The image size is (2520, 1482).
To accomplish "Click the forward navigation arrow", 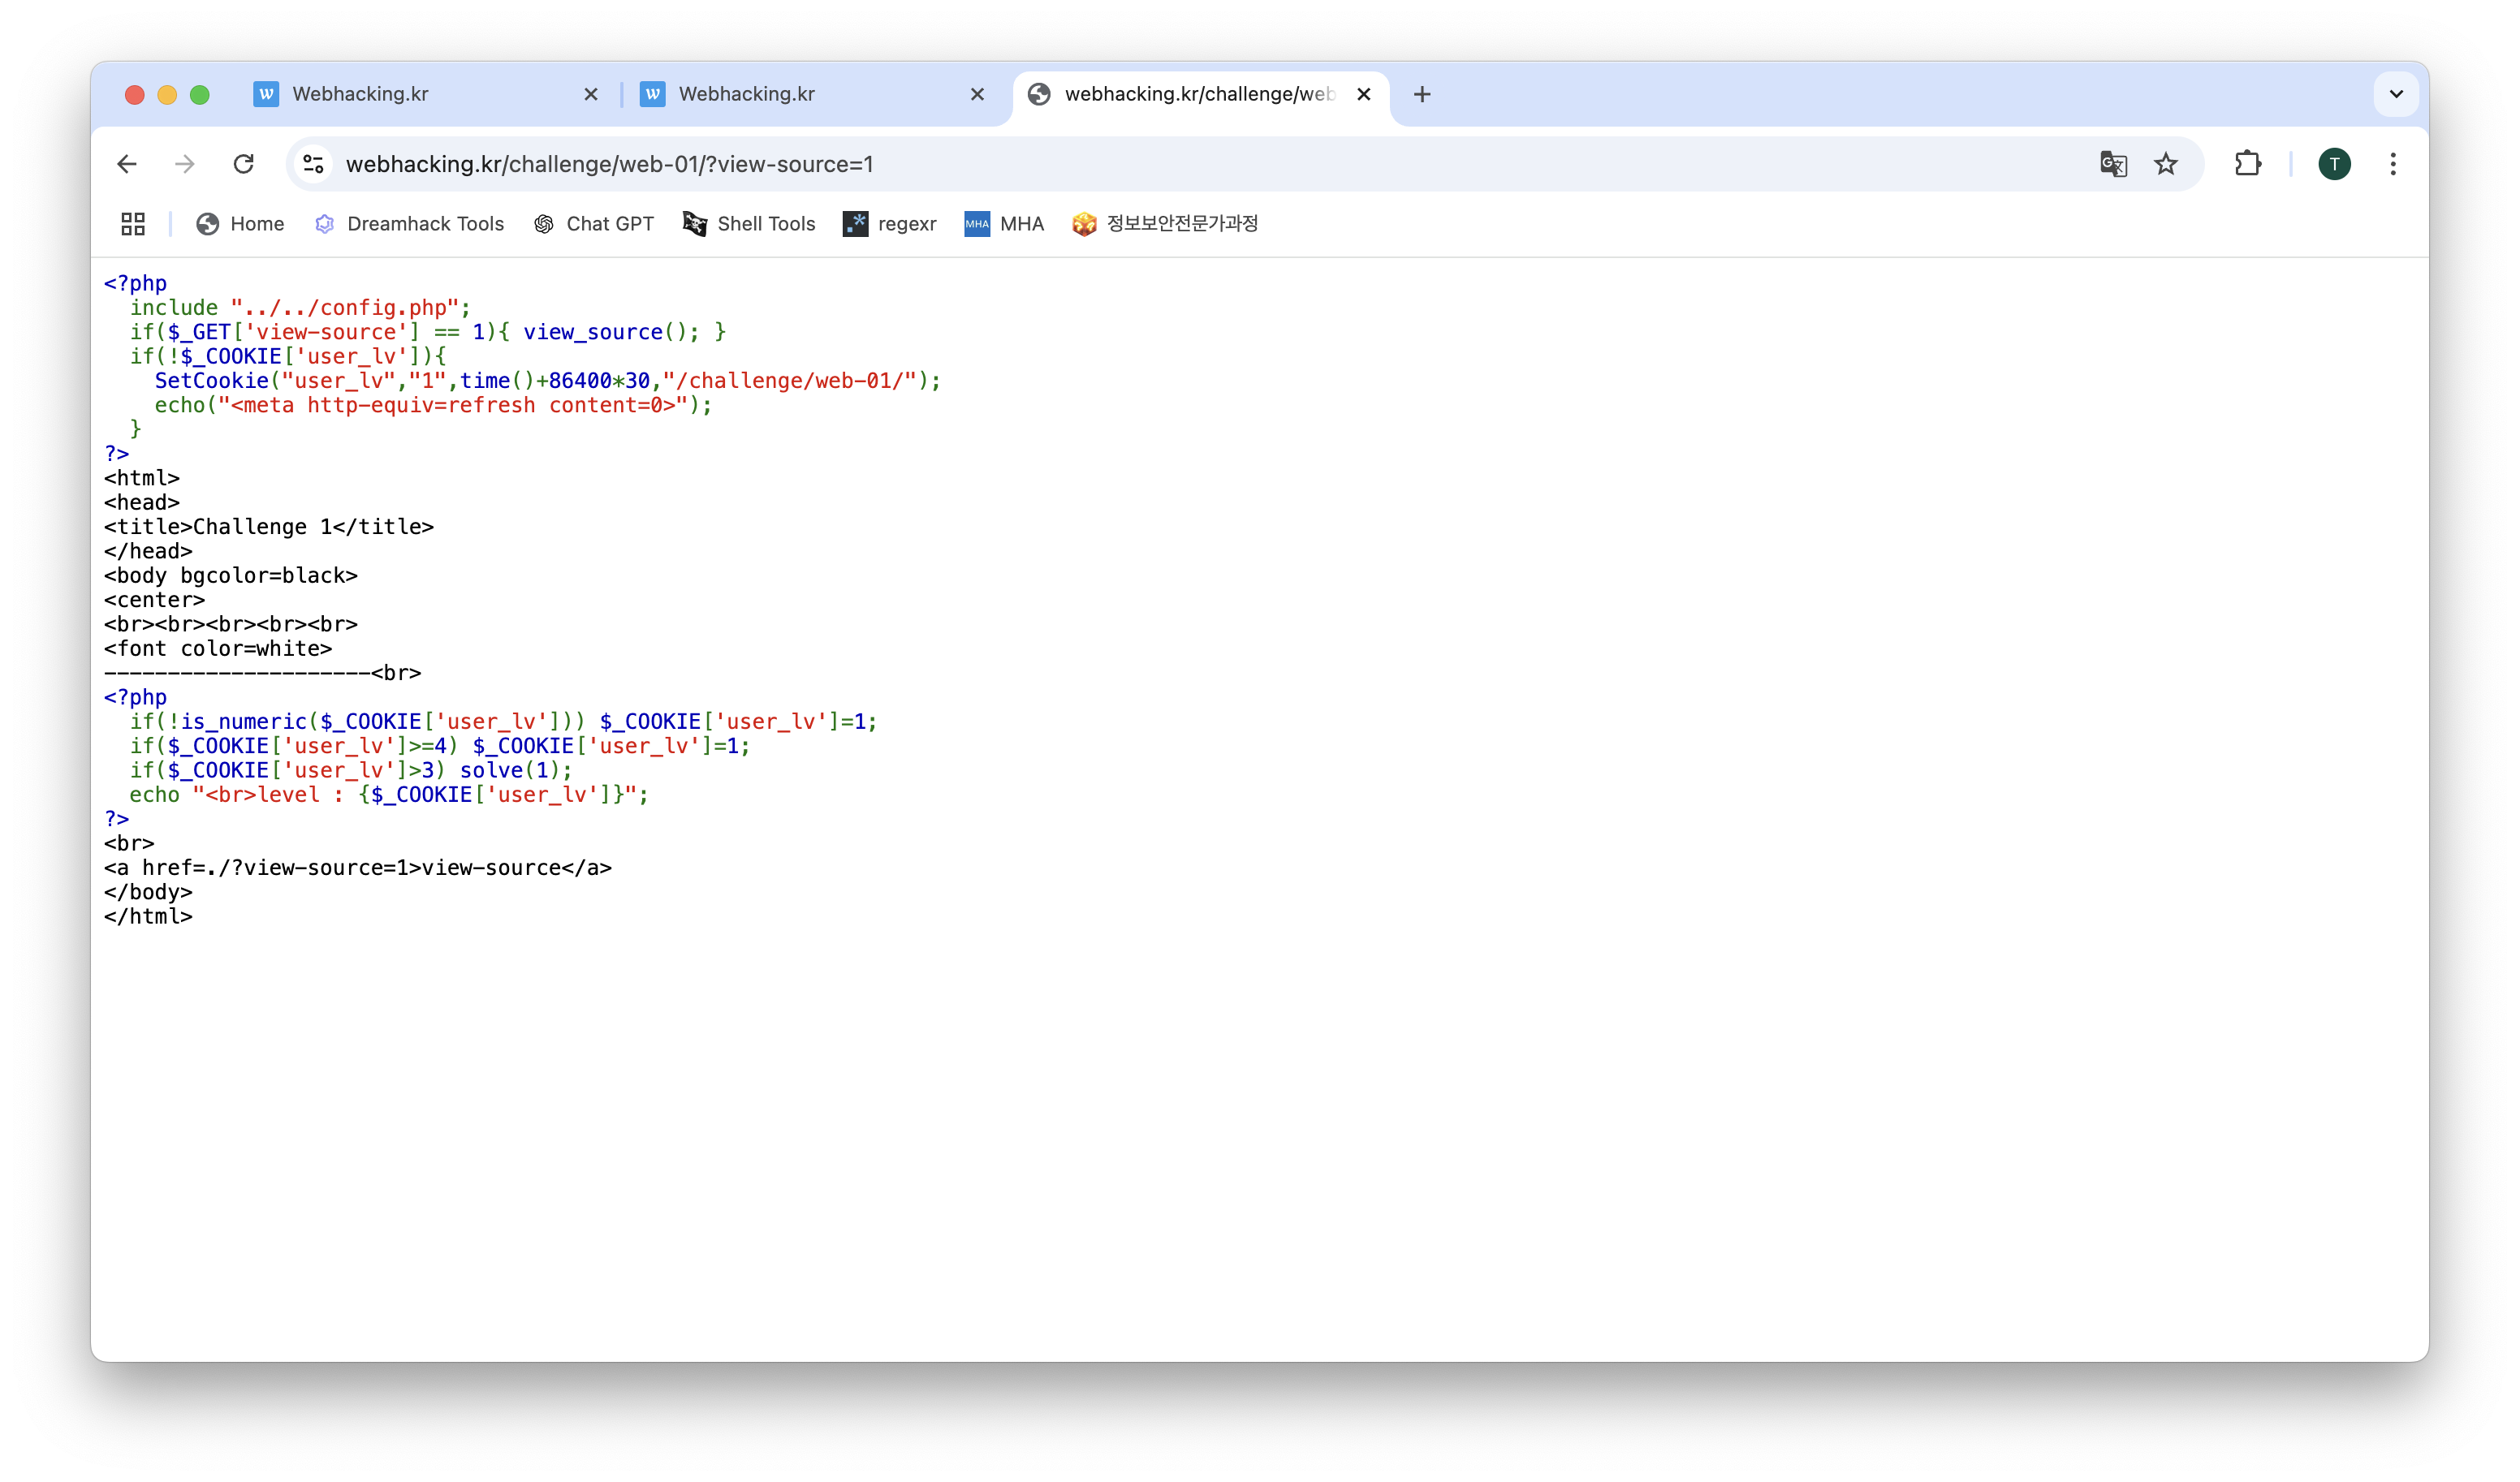I will 185,164.
